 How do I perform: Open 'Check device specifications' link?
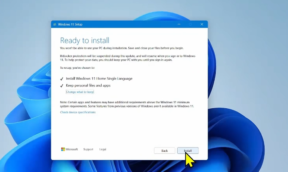click(78, 112)
